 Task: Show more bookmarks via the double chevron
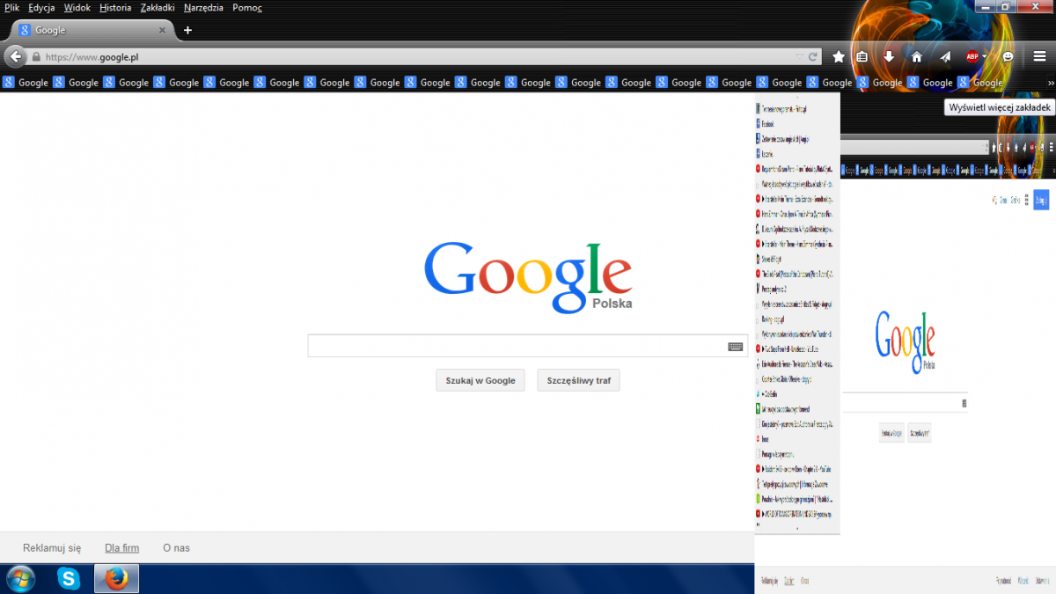pos(1051,83)
